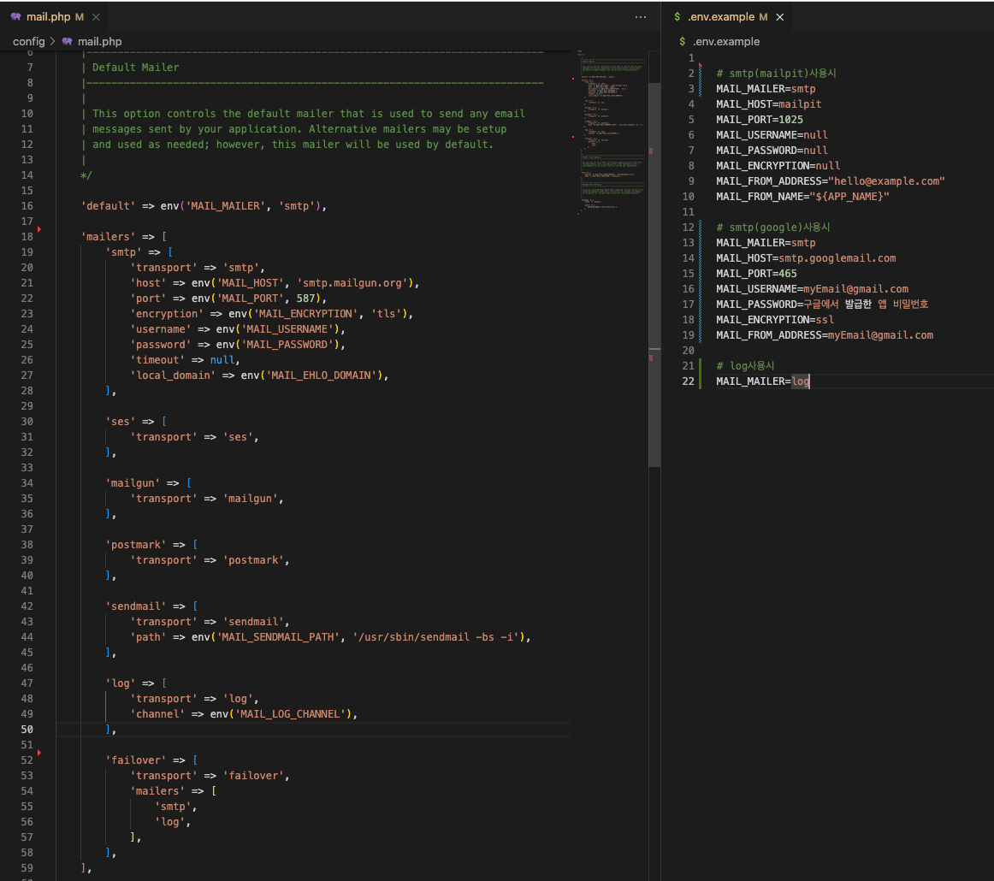994x881 pixels.
Task: Click the mail.php breadcrumb item
Action: click(x=99, y=41)
